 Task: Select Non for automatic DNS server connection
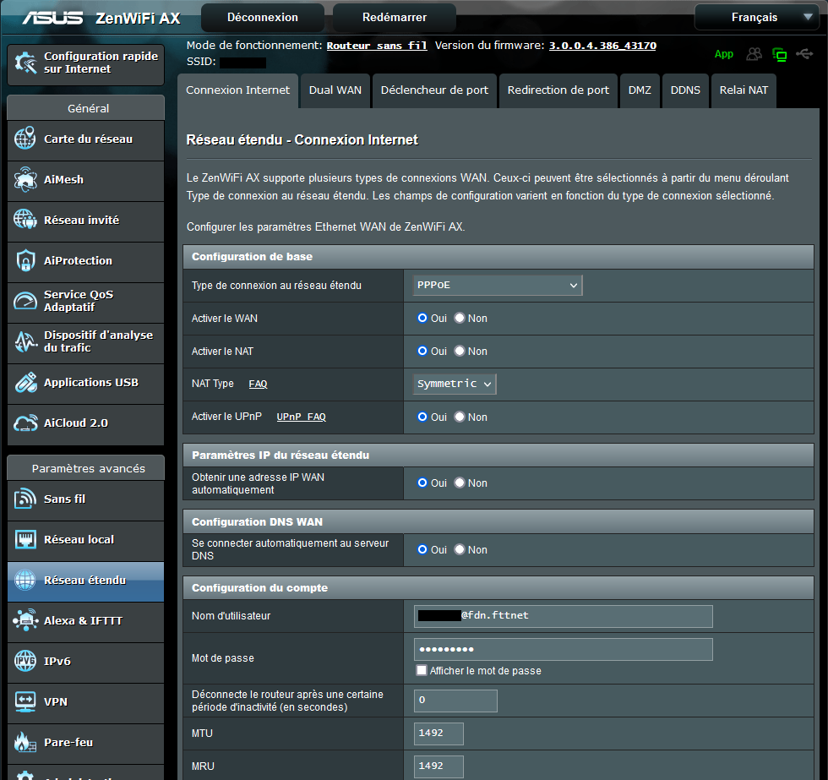460,549
